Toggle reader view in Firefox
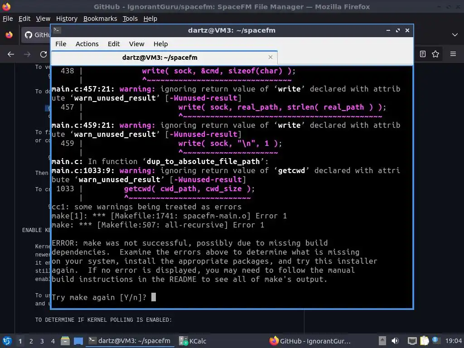The height and width of the screenshot is (348, 464). pos(423,54)
